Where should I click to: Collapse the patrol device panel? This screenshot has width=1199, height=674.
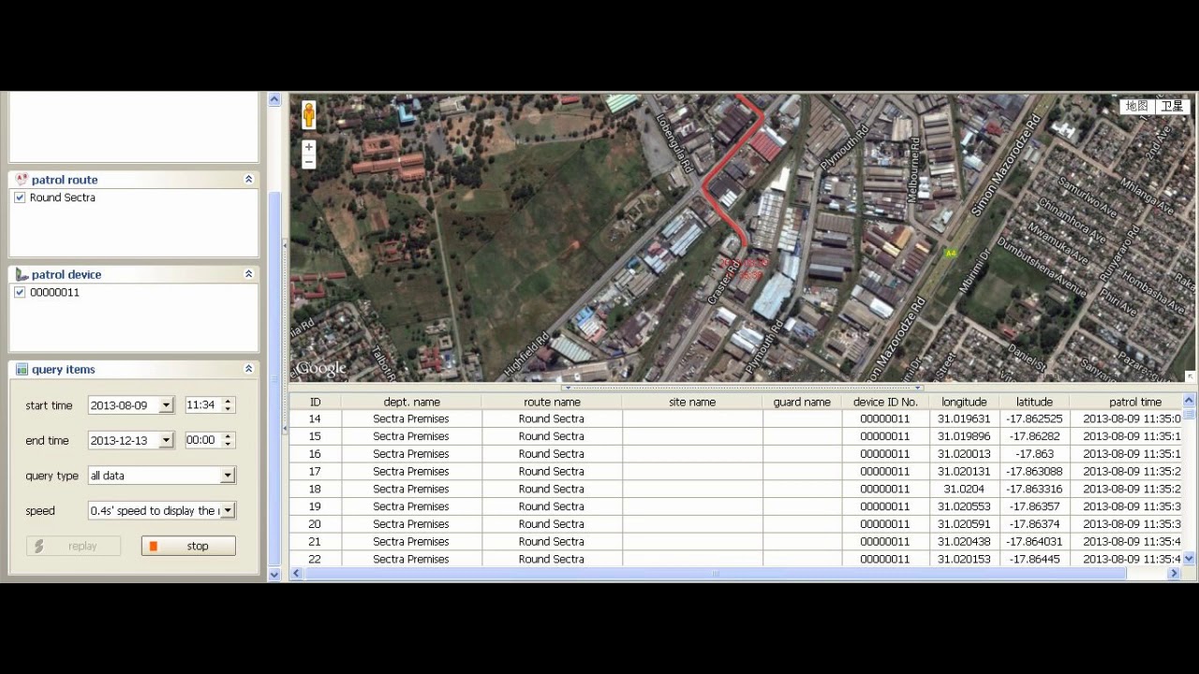coord(249,274)
